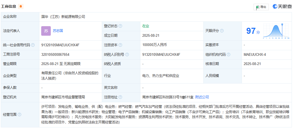This screenshot has width=294, height=129.
Task: Open legal representative 苏志国 profile link
Action: pos(58,31)
